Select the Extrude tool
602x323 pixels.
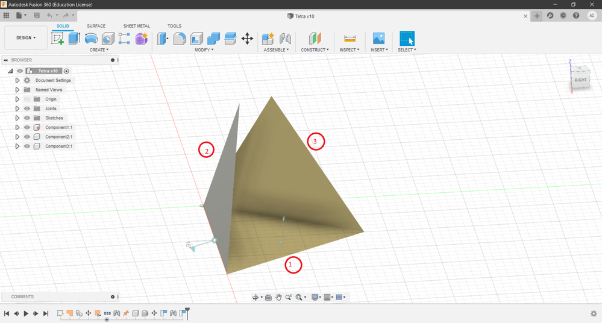pos(74,39)
